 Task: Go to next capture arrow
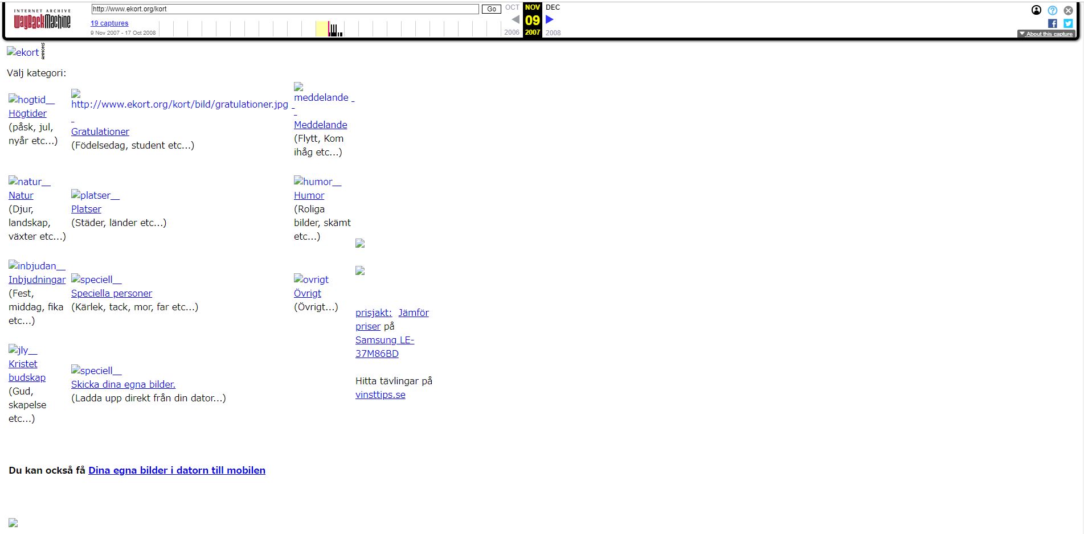(x=550, y=19)
